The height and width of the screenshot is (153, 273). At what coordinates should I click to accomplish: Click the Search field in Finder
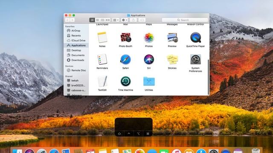185,20
